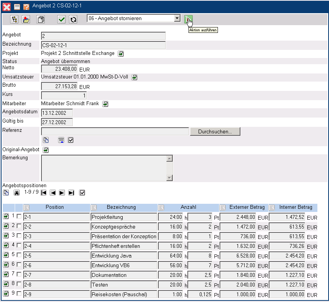The height and width of the screenshot is (302, 329).
Task: Open the tree structure toolbar icon
Action: [x=15, y=19]
